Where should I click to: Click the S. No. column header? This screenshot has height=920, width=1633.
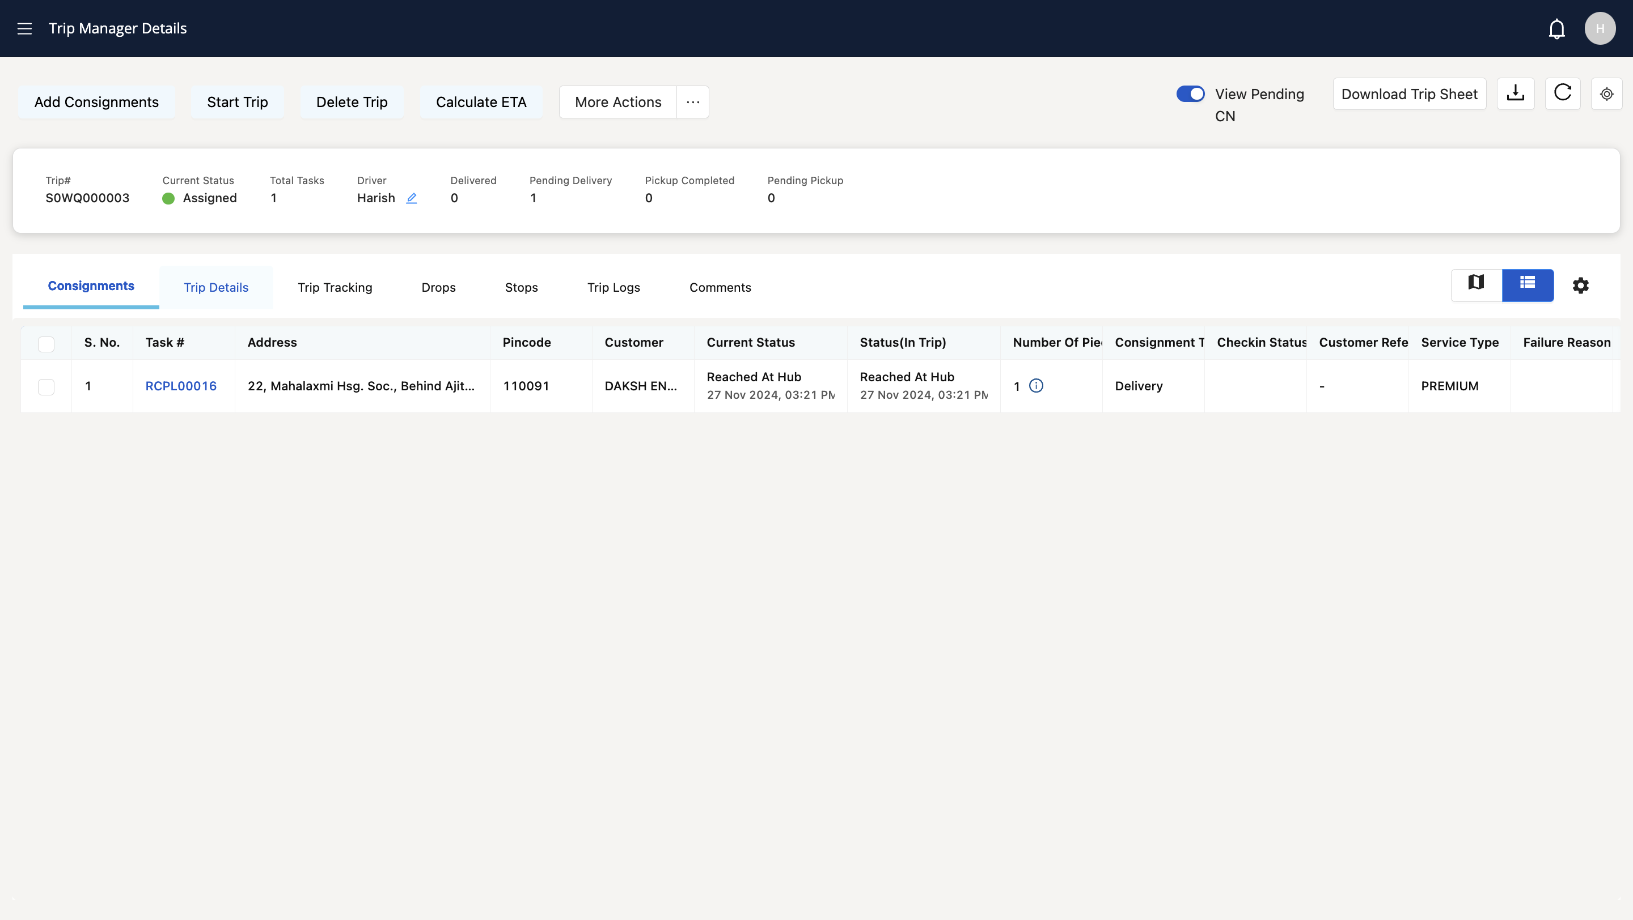point(102,343)
